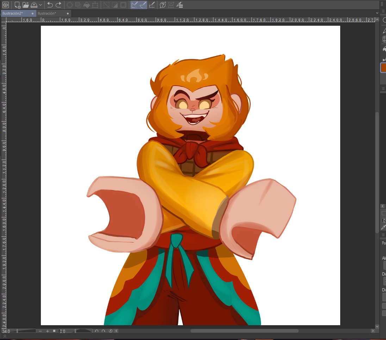Close the Ilustración2* tab via its dot
The image size is (386, 340).
pyautogui.click(x=32, y=13)
